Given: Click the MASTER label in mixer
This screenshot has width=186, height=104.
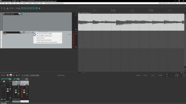Looking at the screenshot, I should tap(7, 101).
